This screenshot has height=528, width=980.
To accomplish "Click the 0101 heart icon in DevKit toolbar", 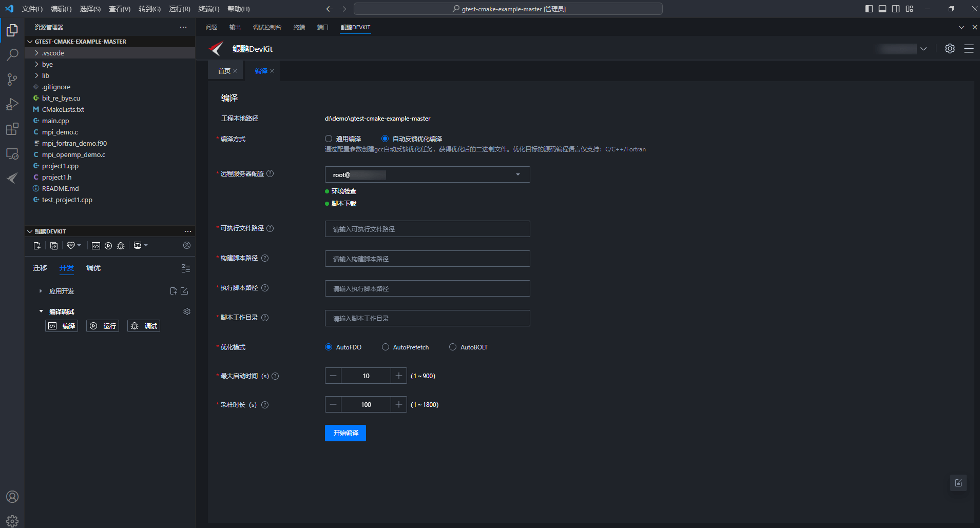I will (x=71, y=246).
